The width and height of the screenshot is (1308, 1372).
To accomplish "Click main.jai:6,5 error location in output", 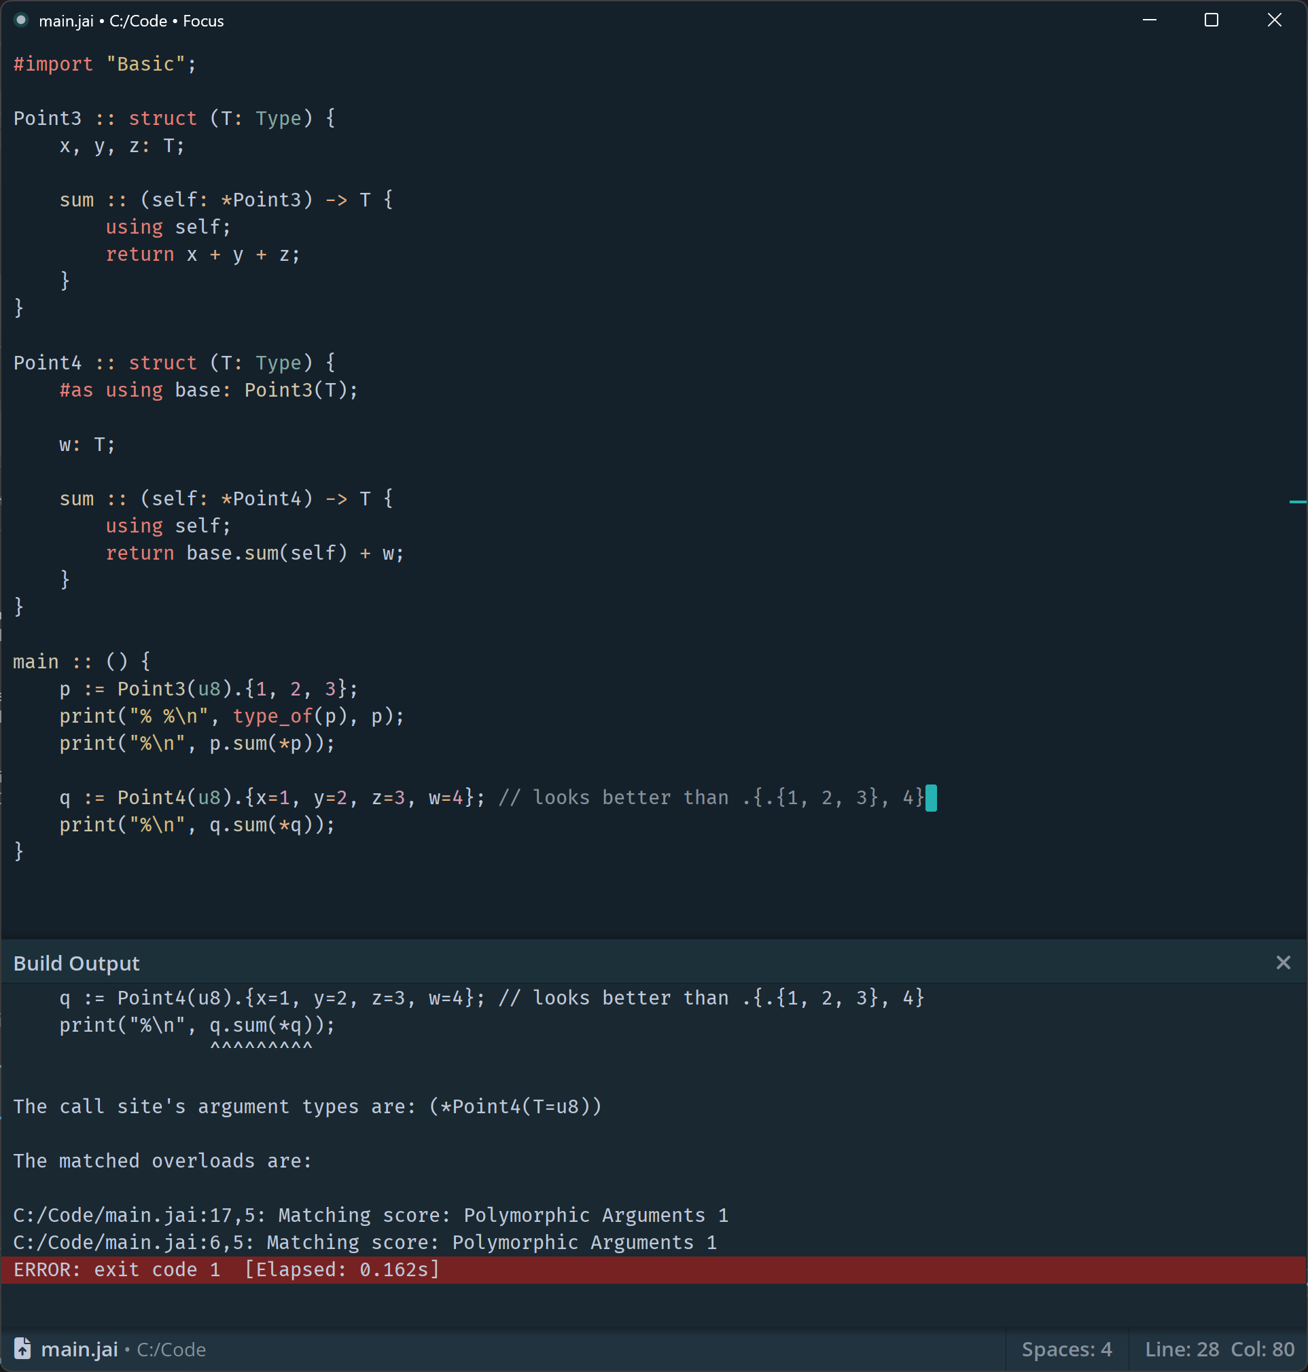I will click(132, 1242).
